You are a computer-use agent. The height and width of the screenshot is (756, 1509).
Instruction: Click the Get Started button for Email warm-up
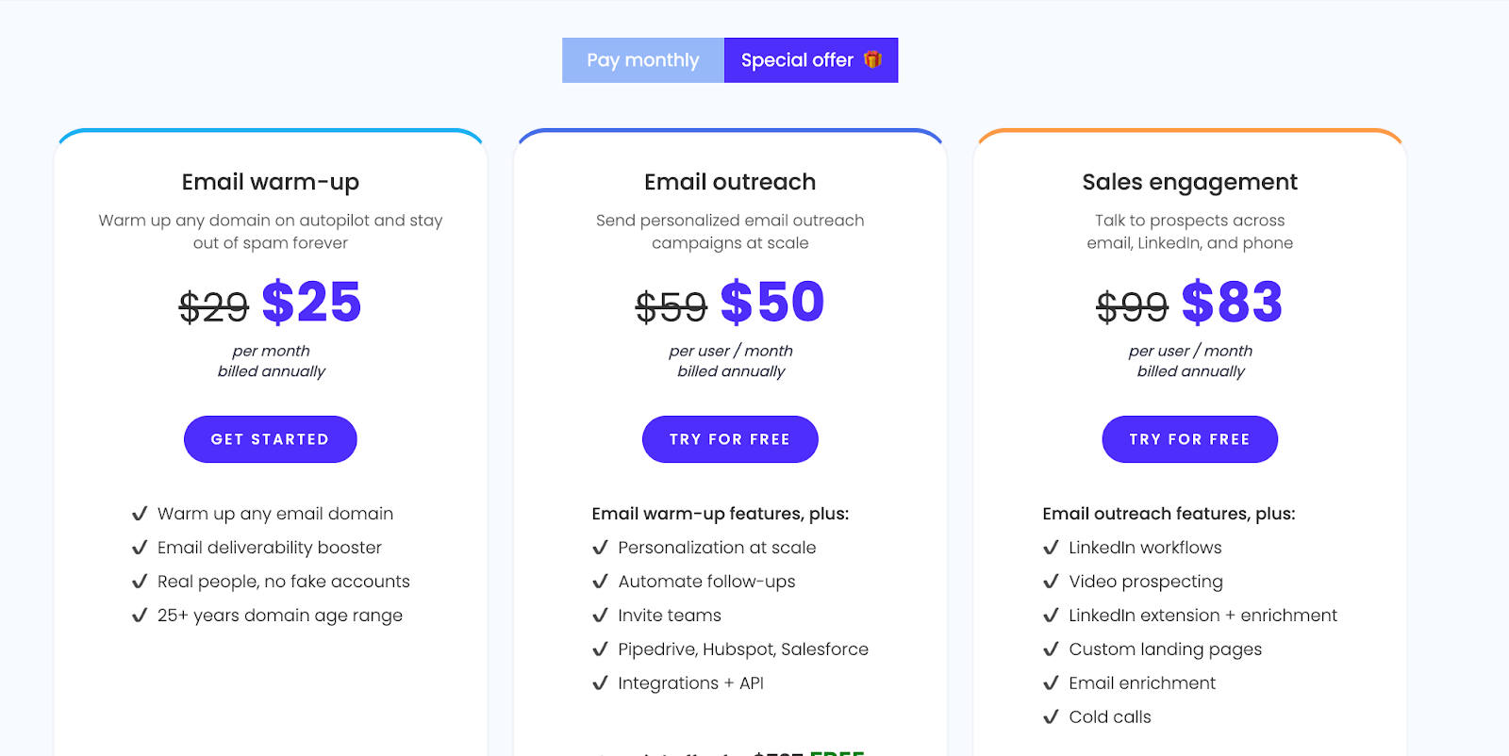coord(270,439)
